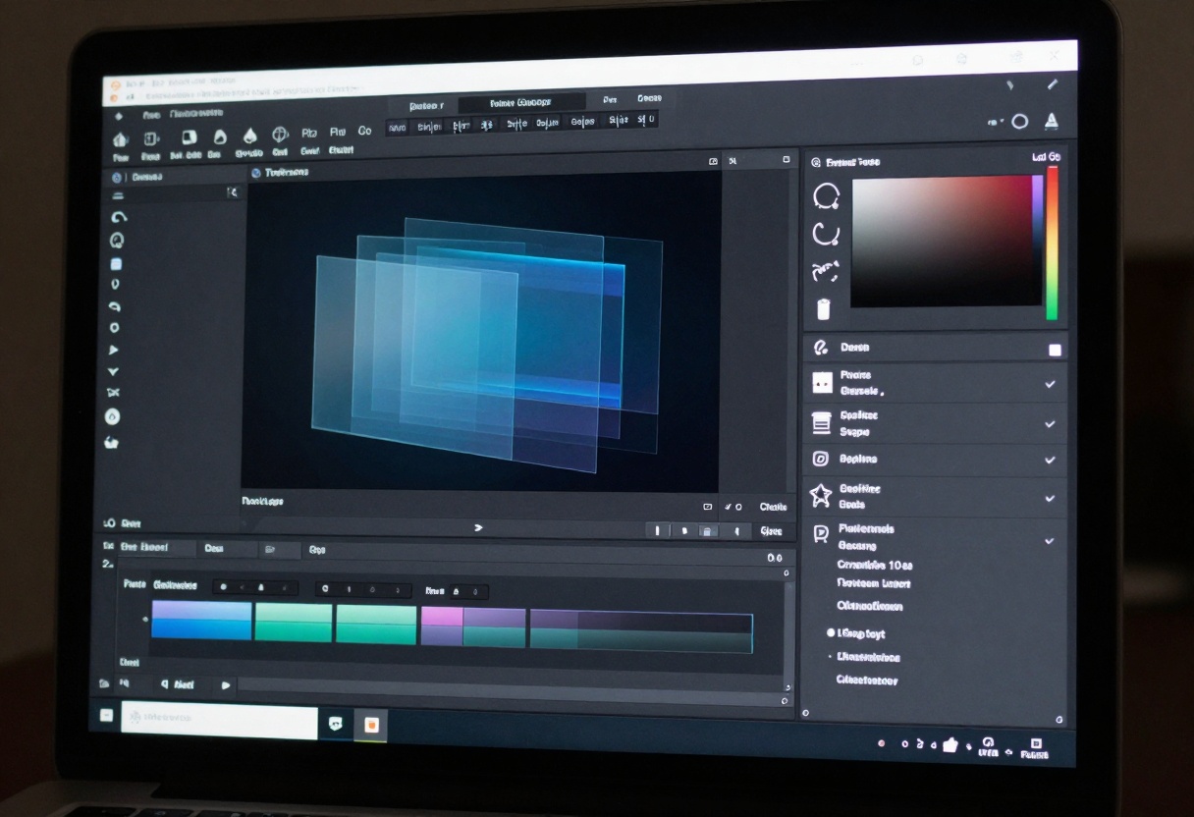Click the labeled button beneath the viewport's right corner
This screenshot has width=1194, height=817.
[x=773, y=507]
